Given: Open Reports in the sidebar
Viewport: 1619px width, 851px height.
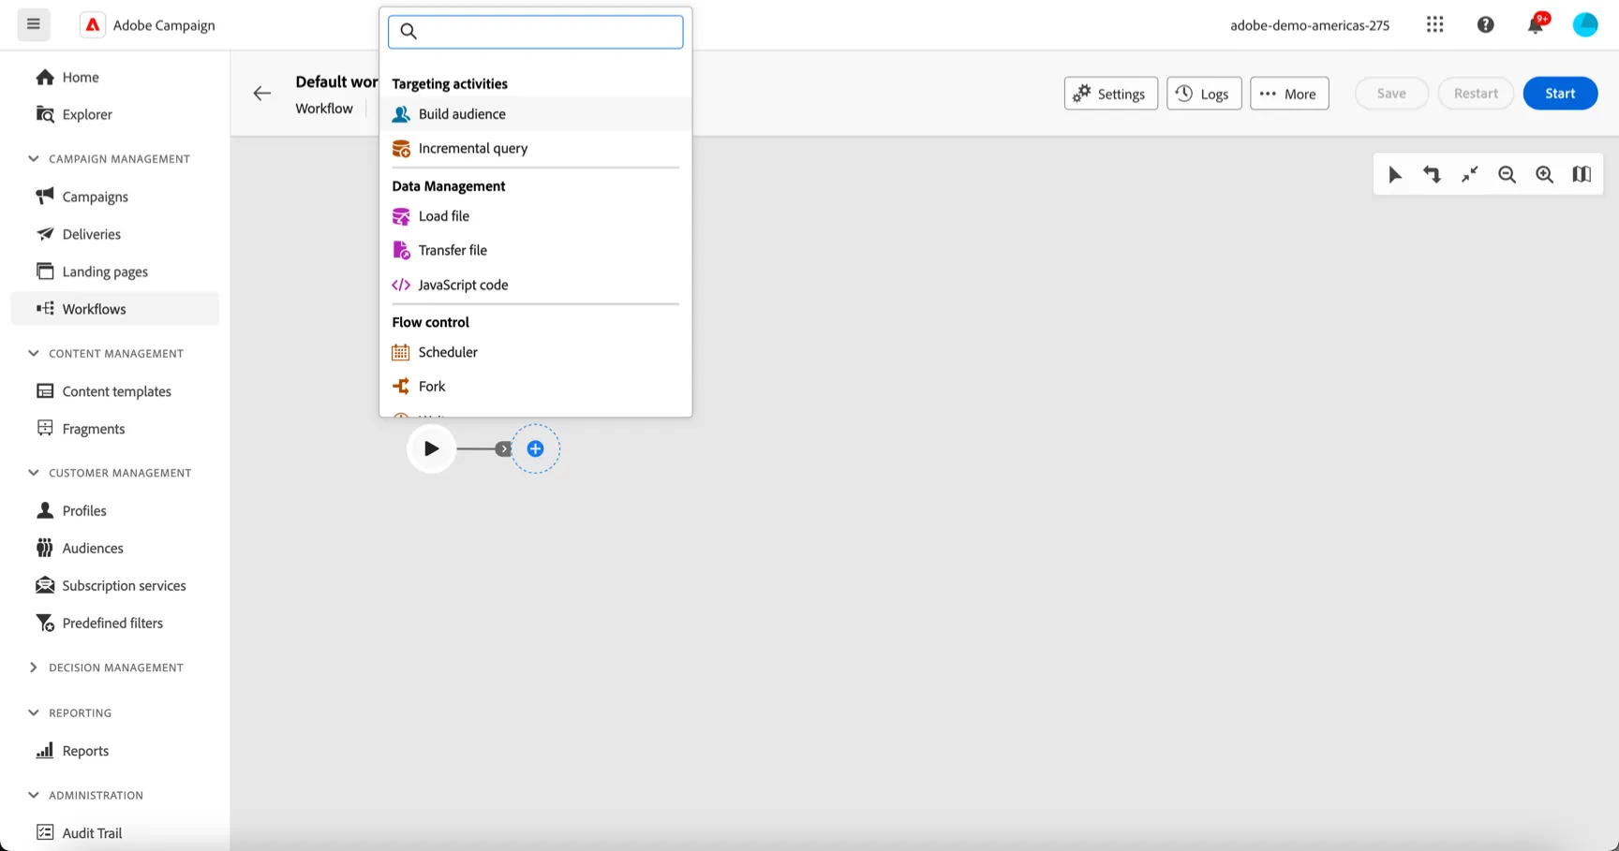Looking at the screenshot, I should click(x=114, y=751).
